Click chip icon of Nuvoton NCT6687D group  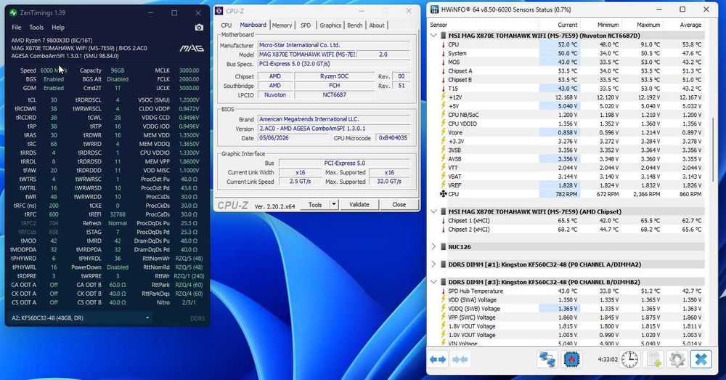(443, 36)
